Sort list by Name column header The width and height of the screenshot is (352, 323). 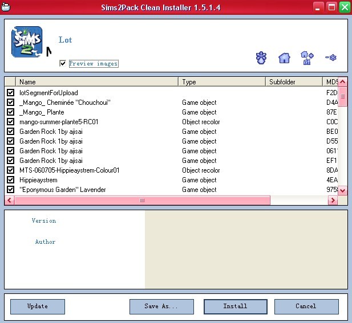[97, 82]
